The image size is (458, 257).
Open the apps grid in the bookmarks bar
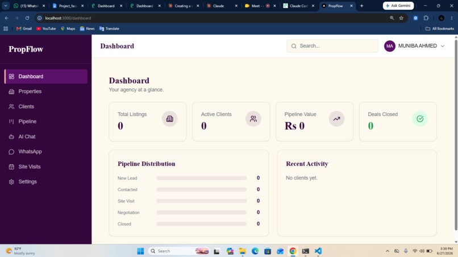[x=6, y=28]
